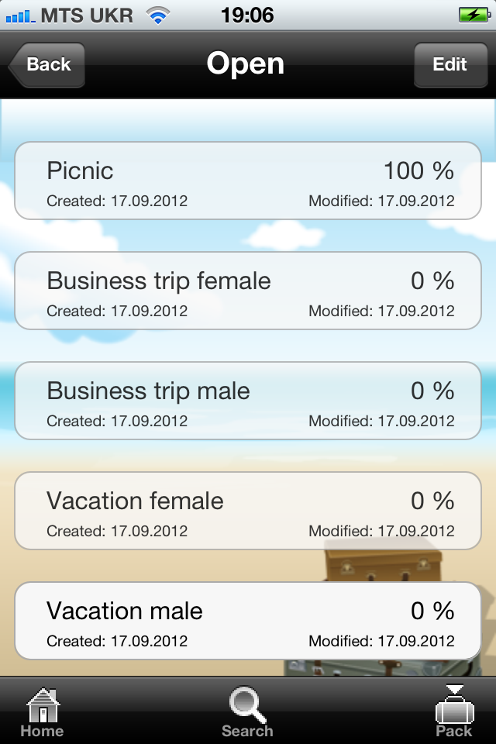Tap the 100 % progress on Picnic
The height and width of the screenshot is (744, 496).
coord(418,170)
